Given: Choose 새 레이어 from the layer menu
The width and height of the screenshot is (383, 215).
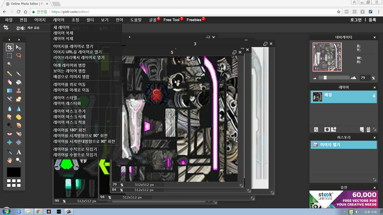Looking at the screenshot, I should click(61, 27).
